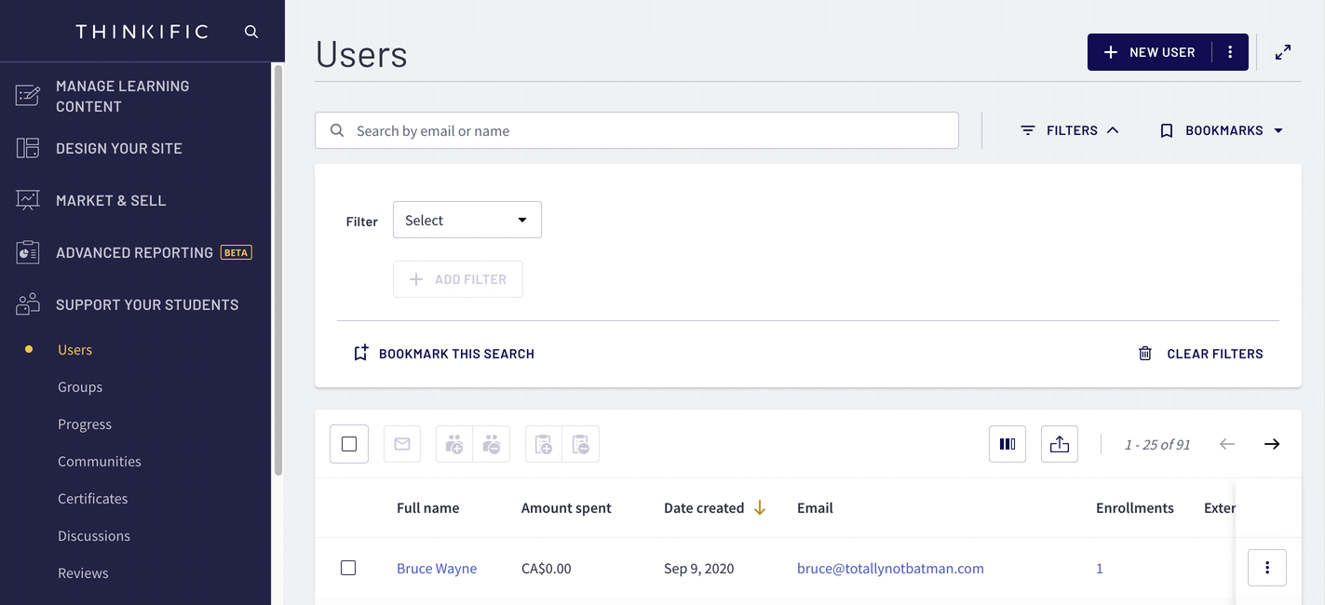Click the New User button
The height and width of the screenshot is (605, 1325).
click(x=1150, y=52)
